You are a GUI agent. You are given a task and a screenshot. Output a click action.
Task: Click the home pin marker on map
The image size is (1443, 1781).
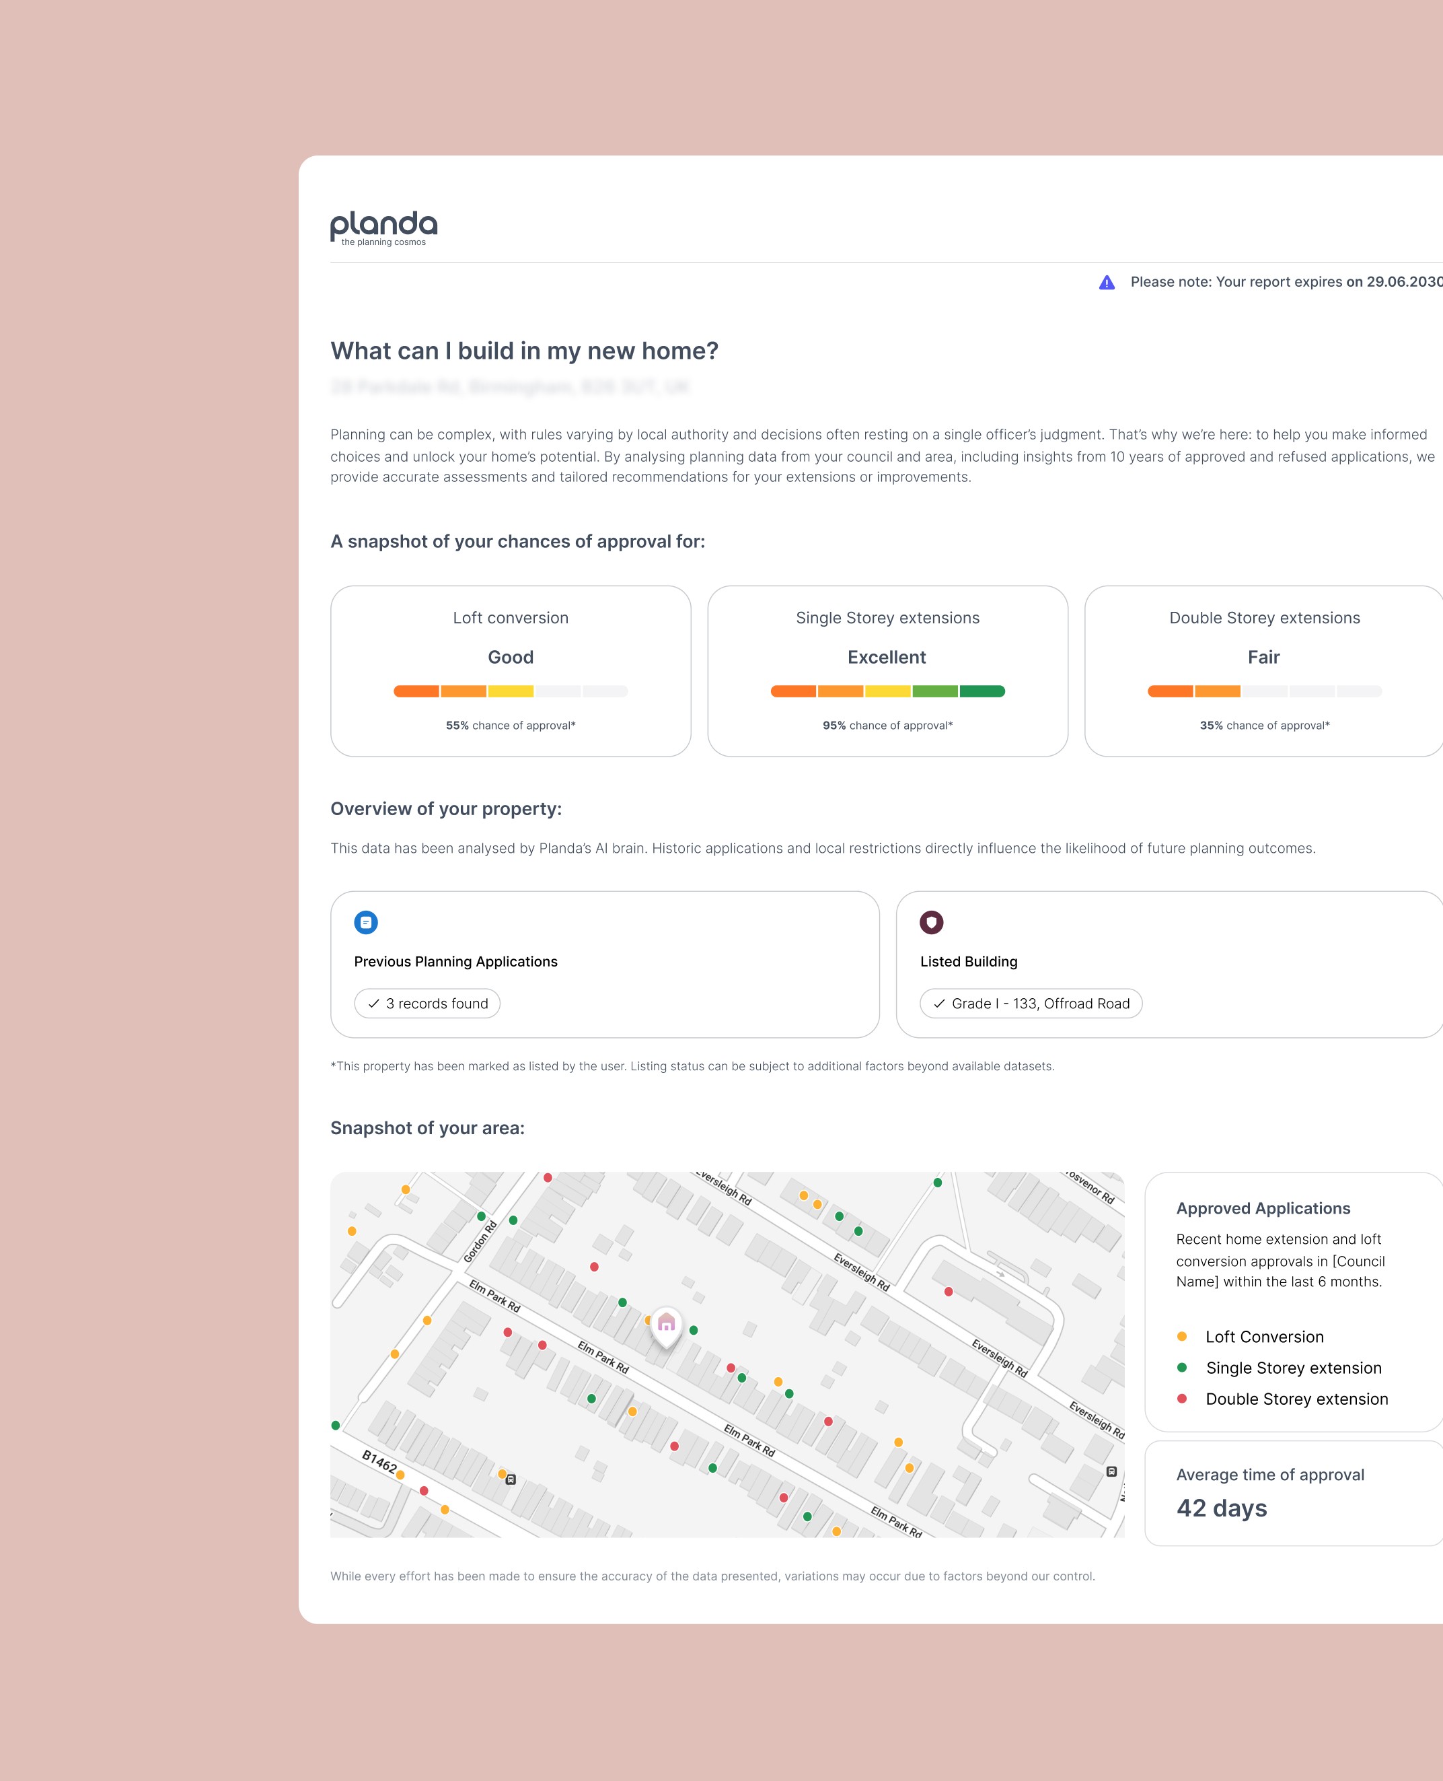pyautogui.click(x=666, y=1323)
